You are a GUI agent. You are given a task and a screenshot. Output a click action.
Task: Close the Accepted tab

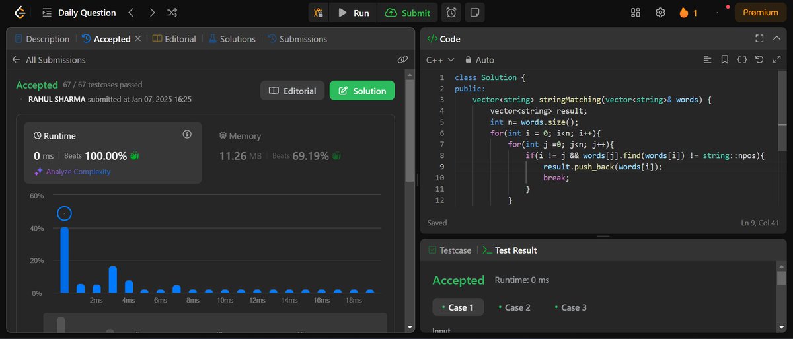(138, 39)
